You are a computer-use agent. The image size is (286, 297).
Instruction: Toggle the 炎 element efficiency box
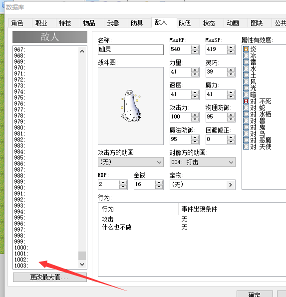tap(246, 49)
